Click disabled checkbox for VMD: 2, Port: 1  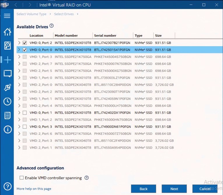(x=24, y=147)
